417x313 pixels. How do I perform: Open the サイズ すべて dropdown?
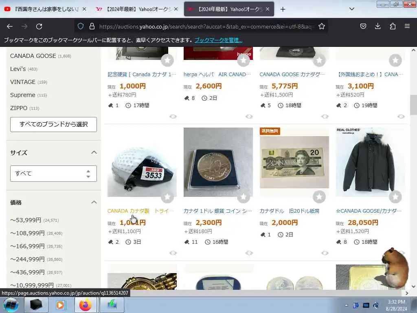53,174
